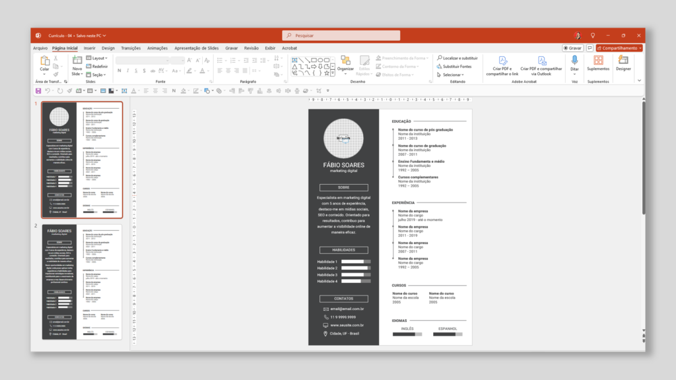Open the Layout dropdown
This screenshot has height=380, width=676.
click(x=99, y=58)
